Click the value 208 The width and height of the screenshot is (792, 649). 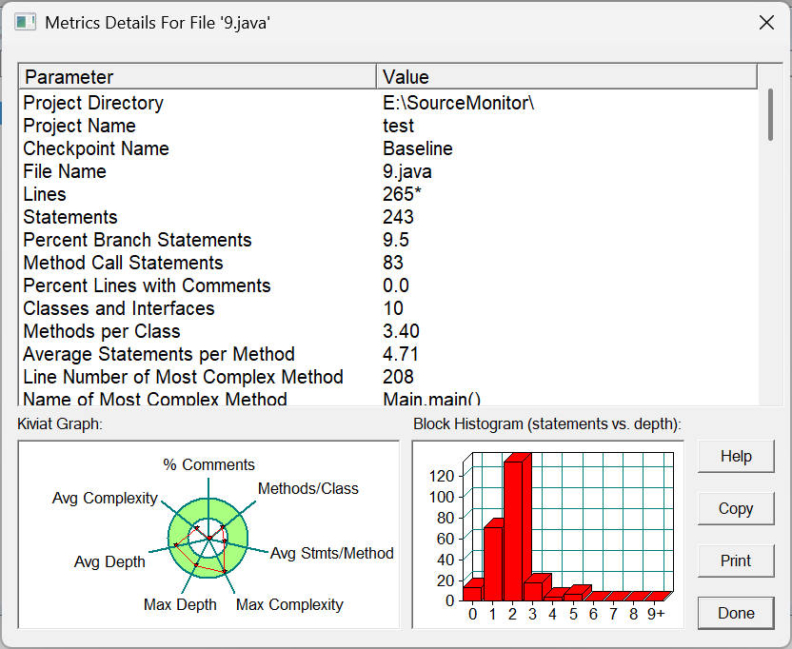tap(399, 377)
